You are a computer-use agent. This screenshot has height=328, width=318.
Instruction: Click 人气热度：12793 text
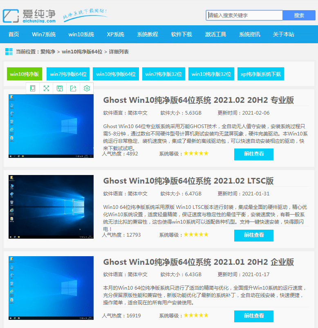coord(121,235)
